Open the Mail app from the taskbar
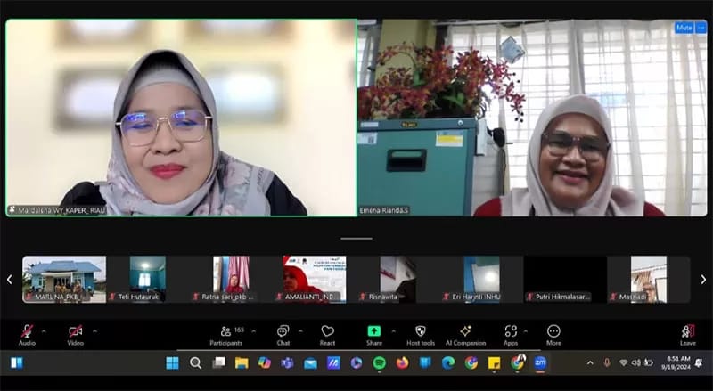This screenshot has height=391, width=713. point(310,362)
